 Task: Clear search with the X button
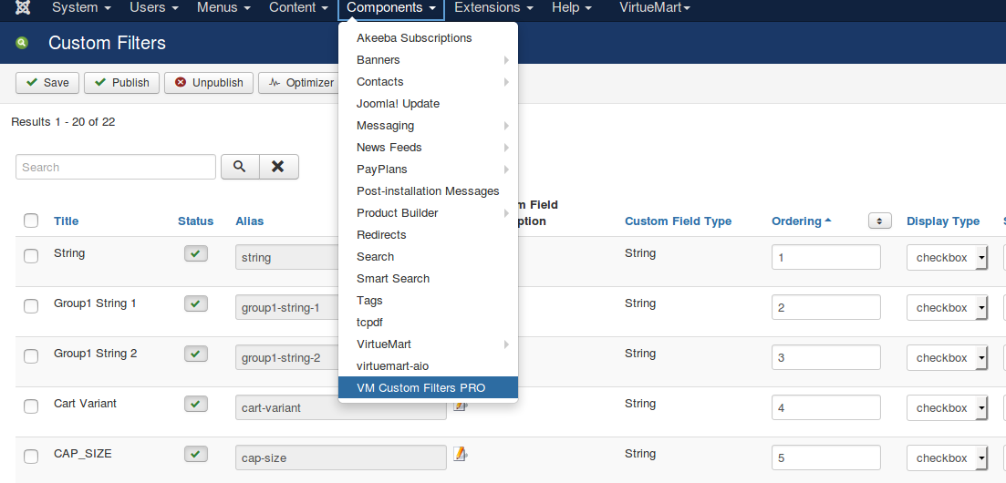(278, 167)
